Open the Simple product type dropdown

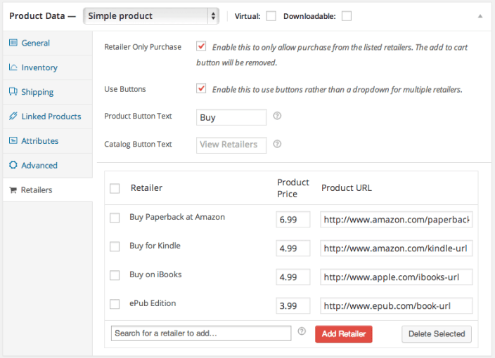point(151,15)
